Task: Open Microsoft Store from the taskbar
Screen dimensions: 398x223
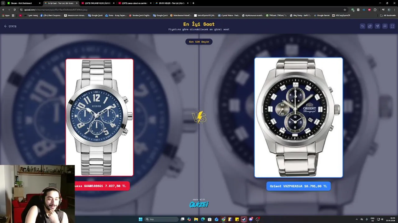Action: point(210,219)
